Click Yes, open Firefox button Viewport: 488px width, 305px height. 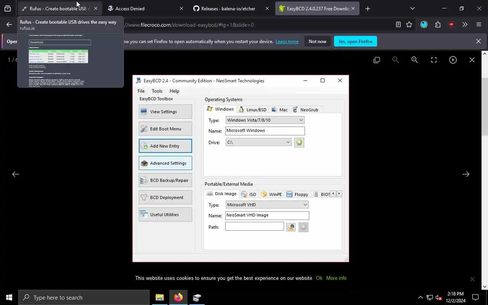pos(355,42)
